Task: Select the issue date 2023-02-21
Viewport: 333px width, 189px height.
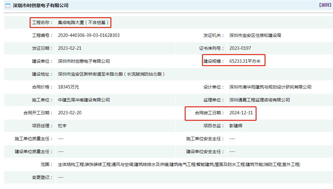Action: (70, 48)
